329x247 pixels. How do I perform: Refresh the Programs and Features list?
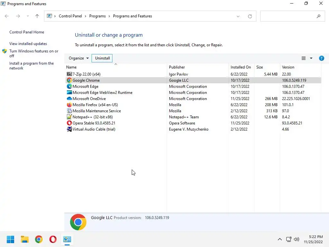[x=250, y=16]
